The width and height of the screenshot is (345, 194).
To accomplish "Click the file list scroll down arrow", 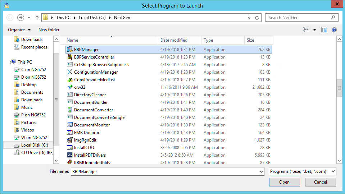I will click(339, 161).
